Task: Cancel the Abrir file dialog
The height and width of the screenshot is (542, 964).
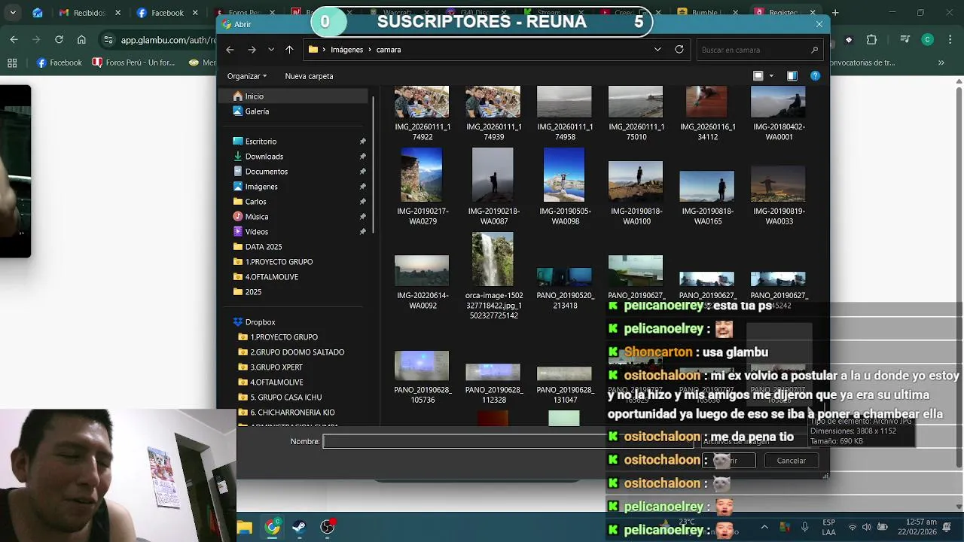Action: (791, 461)
